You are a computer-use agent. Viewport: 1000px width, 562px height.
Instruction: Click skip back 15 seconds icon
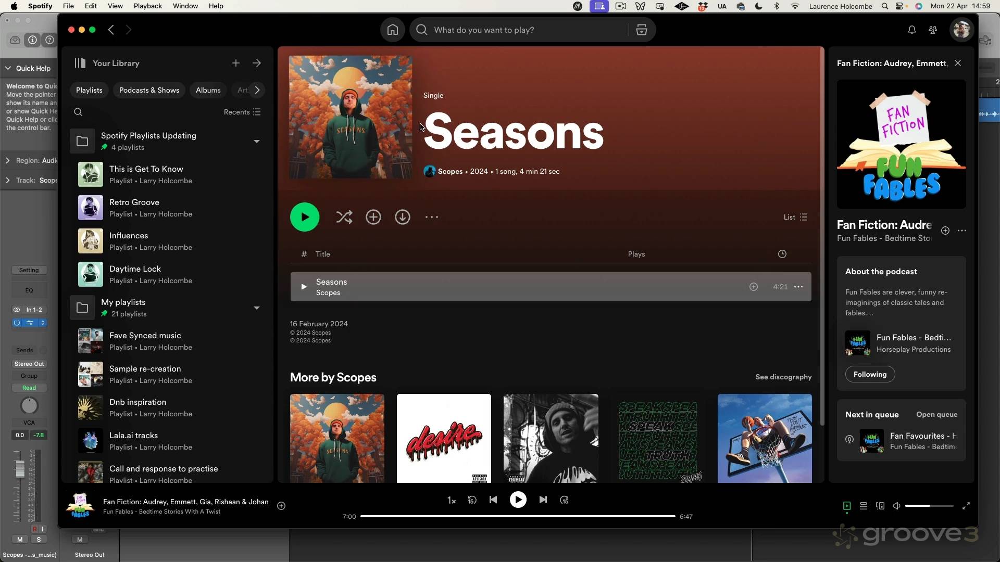tap(472, 500)
